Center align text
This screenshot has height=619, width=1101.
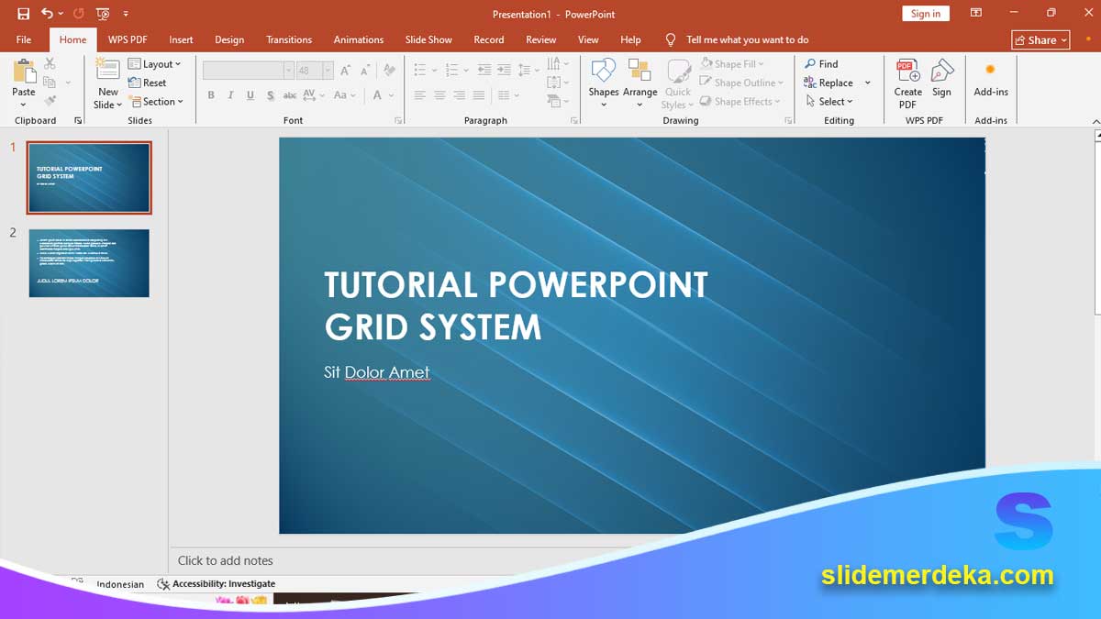pos(439,95)
